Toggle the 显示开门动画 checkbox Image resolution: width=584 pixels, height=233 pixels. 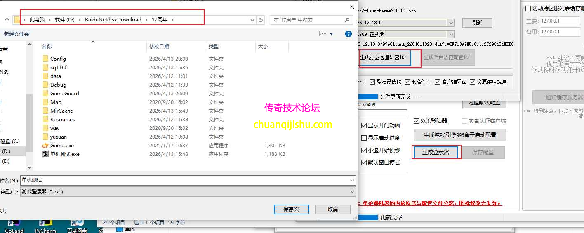pos(364,125)
